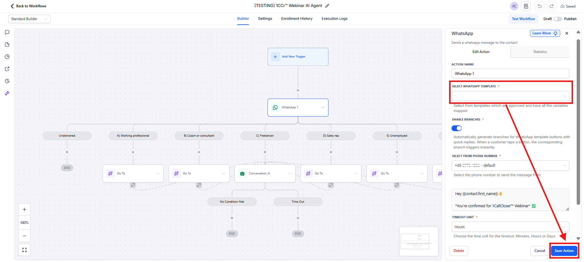Screen dimensions: 584x262
Task: Open the menu on the Go To under Coach or consultant
Action: [224, 173]
